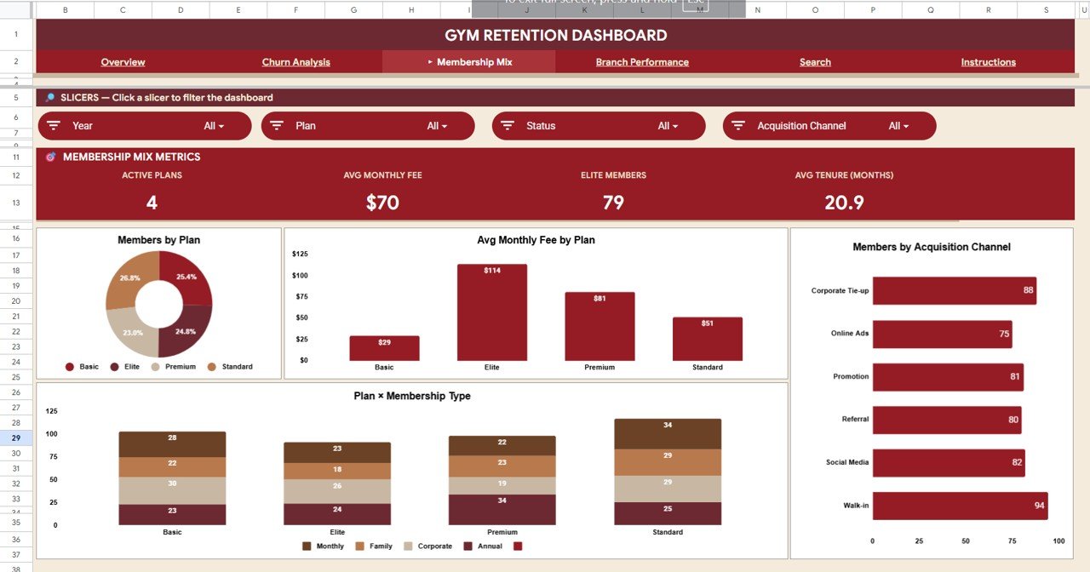Click the funnel filter icon on Status slicer

tap(508, 125)
